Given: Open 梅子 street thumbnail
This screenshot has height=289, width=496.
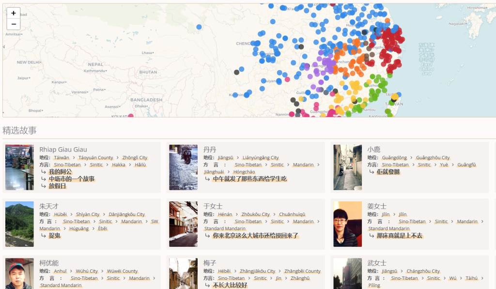Looking at the screenshot, I should point(184,274).
